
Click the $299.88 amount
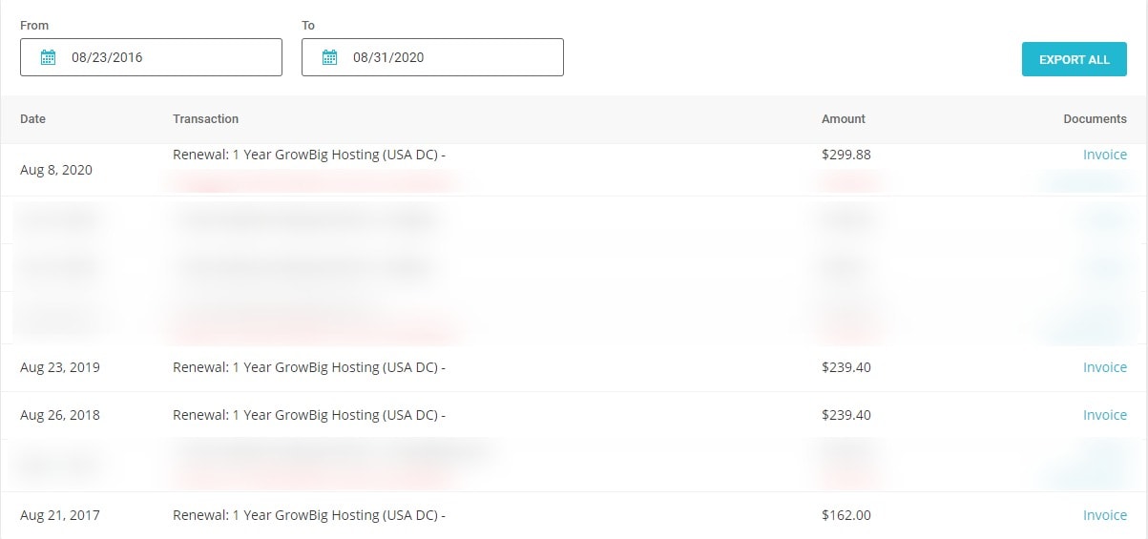846,155
